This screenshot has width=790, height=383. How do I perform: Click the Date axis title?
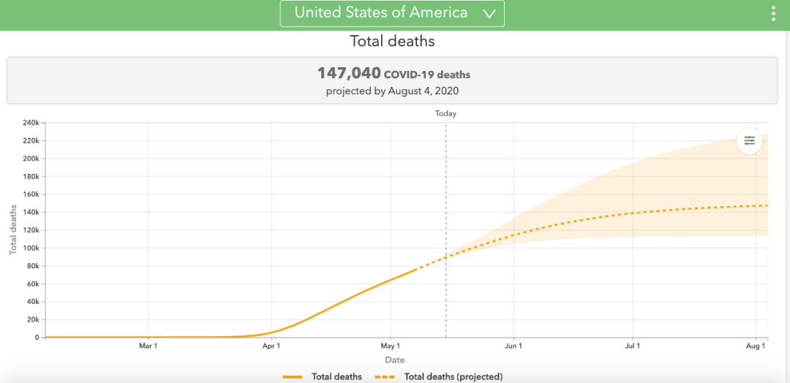pyautogui.click(x=394, y=360)
